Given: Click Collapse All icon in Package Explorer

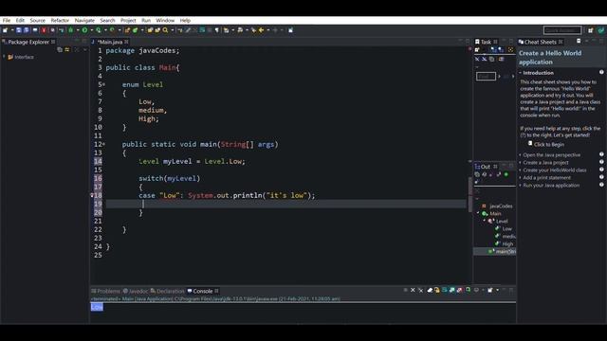Looking at the screenshot, I should (x=60, y=49).
